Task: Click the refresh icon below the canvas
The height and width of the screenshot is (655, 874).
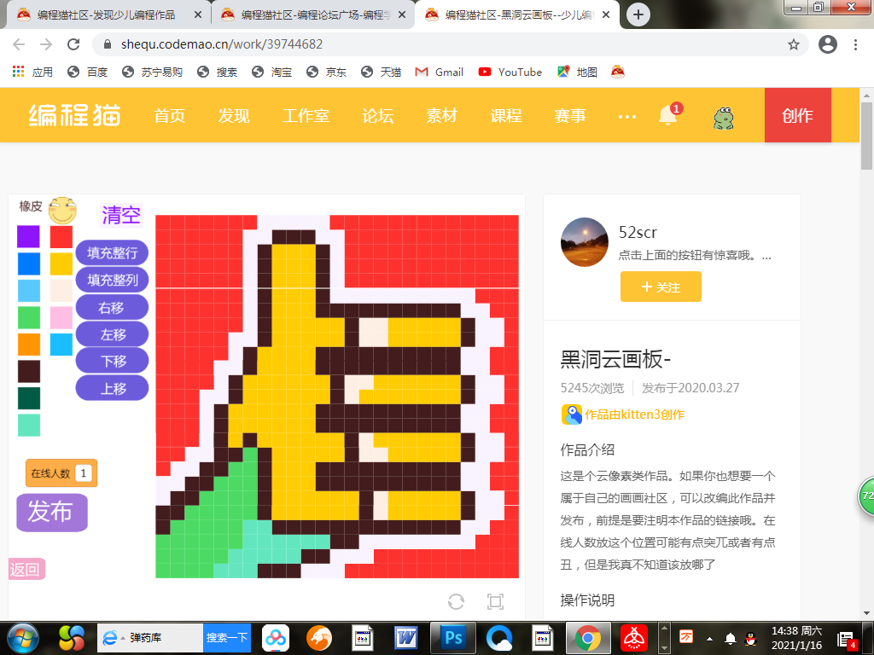Action: click(456, 601)
